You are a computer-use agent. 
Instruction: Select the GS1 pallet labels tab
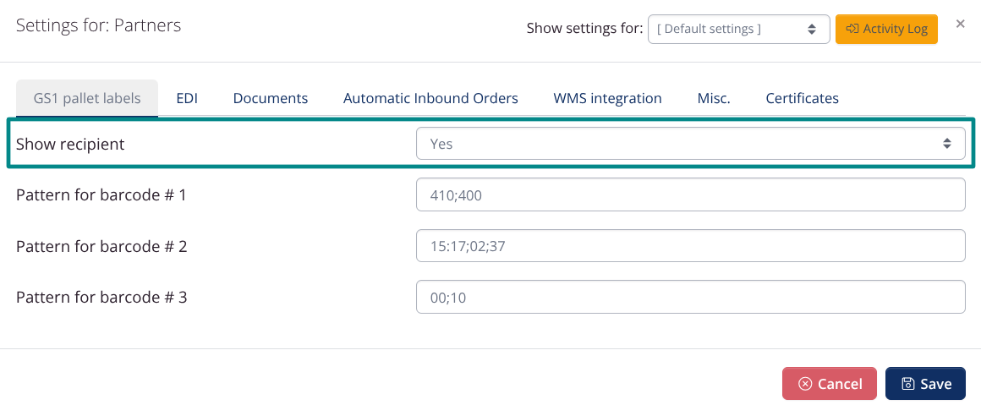[x=87, y=98]
